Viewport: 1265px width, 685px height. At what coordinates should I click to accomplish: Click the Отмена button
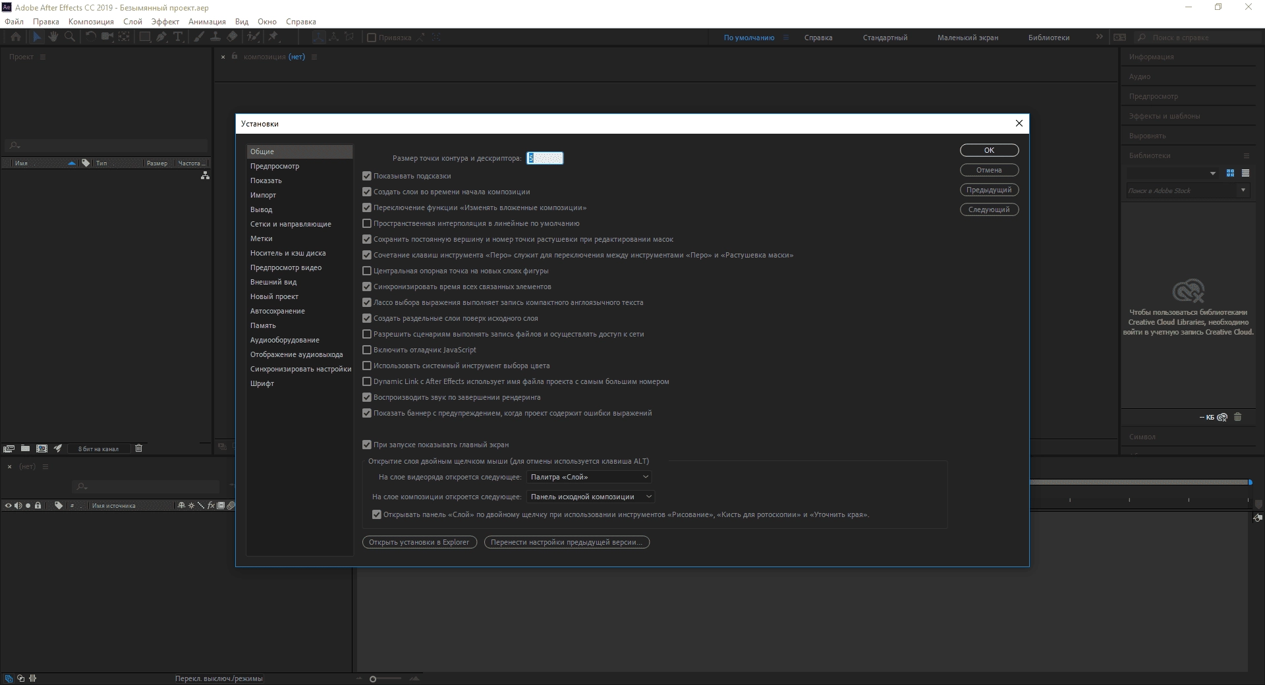pyautogui.click(x=989, y=170)
